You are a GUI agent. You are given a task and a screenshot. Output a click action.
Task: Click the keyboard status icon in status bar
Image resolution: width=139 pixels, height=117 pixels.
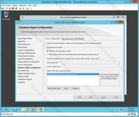pos(129,114)
